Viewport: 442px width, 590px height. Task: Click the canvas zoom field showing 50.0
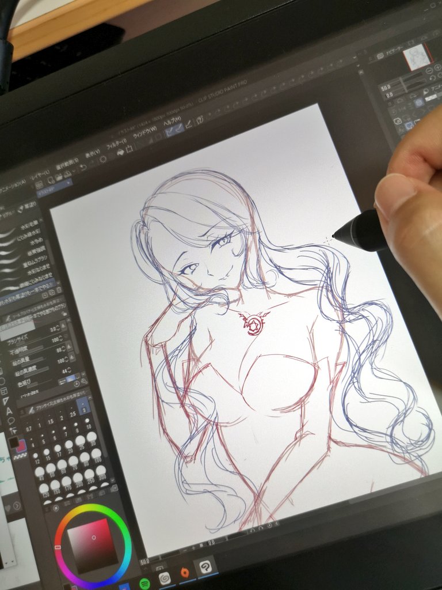[x=145, y=562]
